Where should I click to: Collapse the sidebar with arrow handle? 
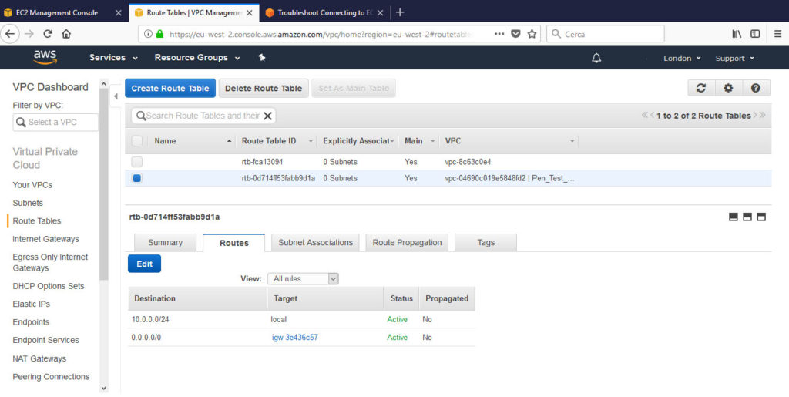coord(116,96)
